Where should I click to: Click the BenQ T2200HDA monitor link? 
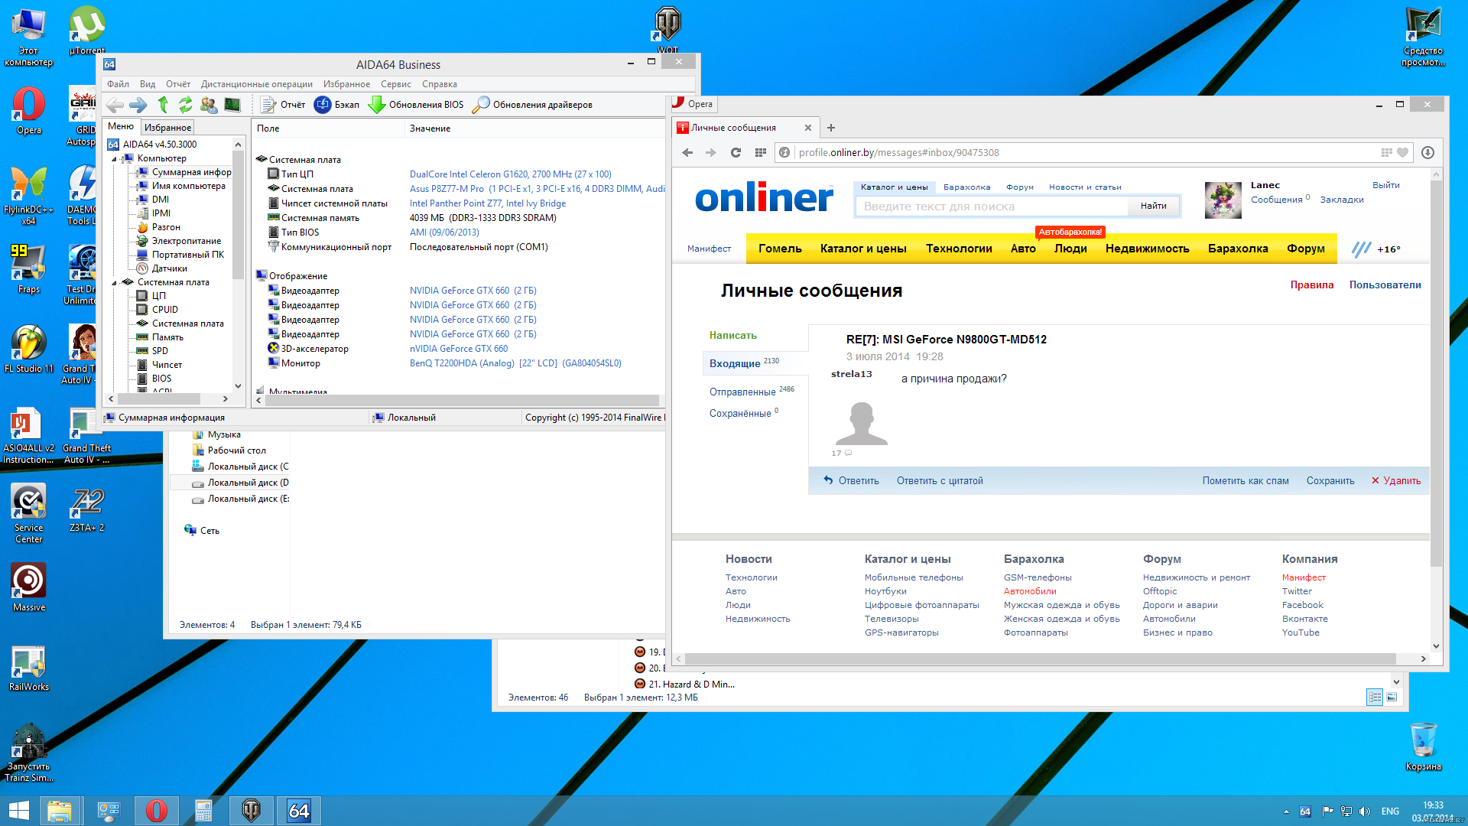click(x=515, y=363)
